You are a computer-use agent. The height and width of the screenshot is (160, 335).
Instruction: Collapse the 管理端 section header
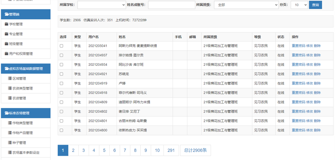point(26,15)
